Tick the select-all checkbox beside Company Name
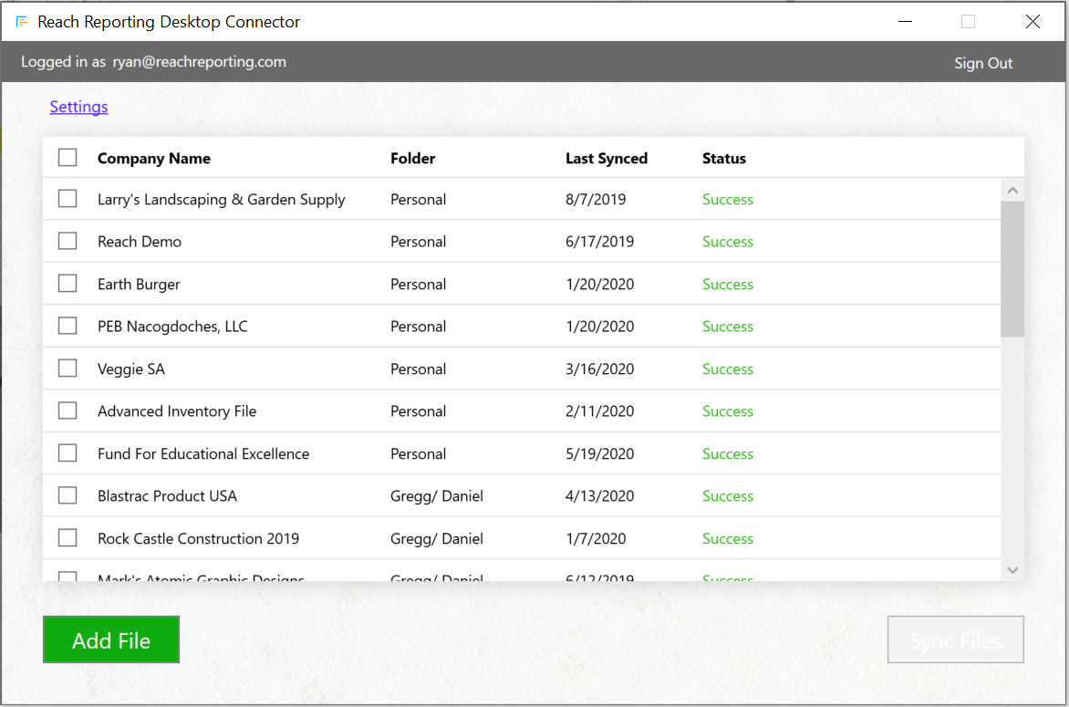This screenshot has height=707, width=1069. (67, 158)
